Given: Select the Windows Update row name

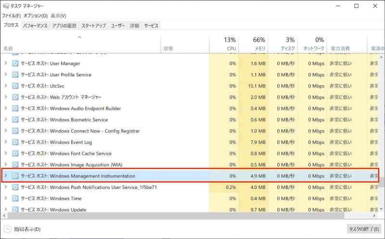Looking at the screenshot, I should pos(53,210).
